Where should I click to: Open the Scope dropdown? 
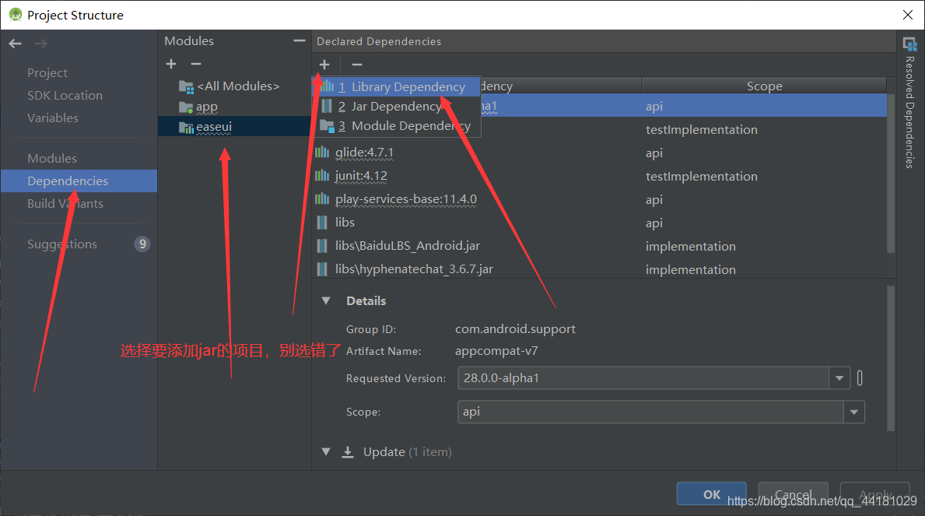853,412
